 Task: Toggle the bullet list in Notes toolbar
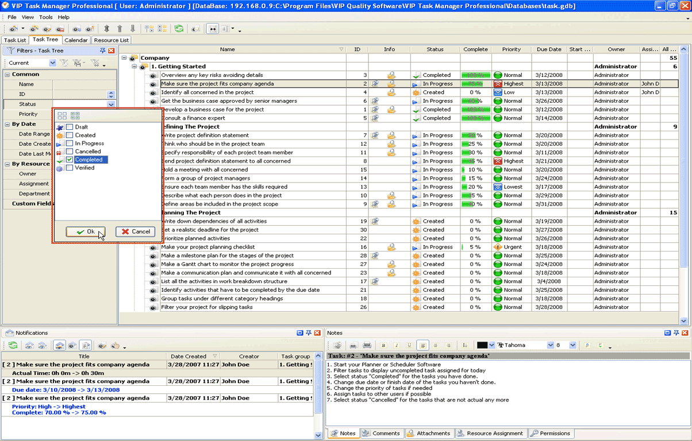click(x=465, y=345)
